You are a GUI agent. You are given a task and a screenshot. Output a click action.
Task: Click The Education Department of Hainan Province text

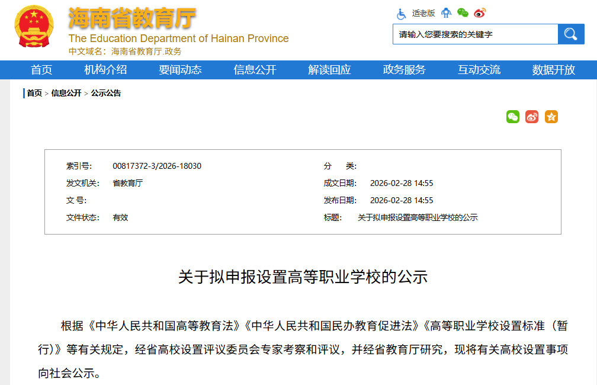pyautogui.click(x=179, y=38)
